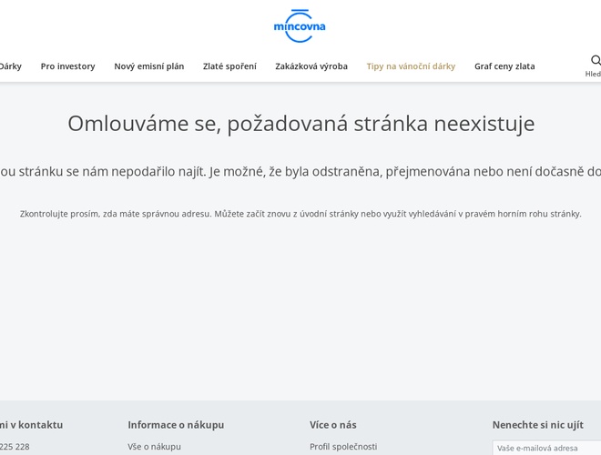Click the phone number ending 225 228
This screenshot has width=601, height=455.
[x=15, y=447]
